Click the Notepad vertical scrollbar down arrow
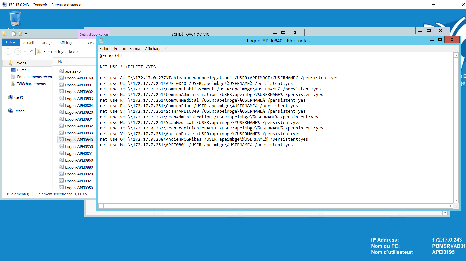This screenshot has height=261, width=466. (456, 201)
